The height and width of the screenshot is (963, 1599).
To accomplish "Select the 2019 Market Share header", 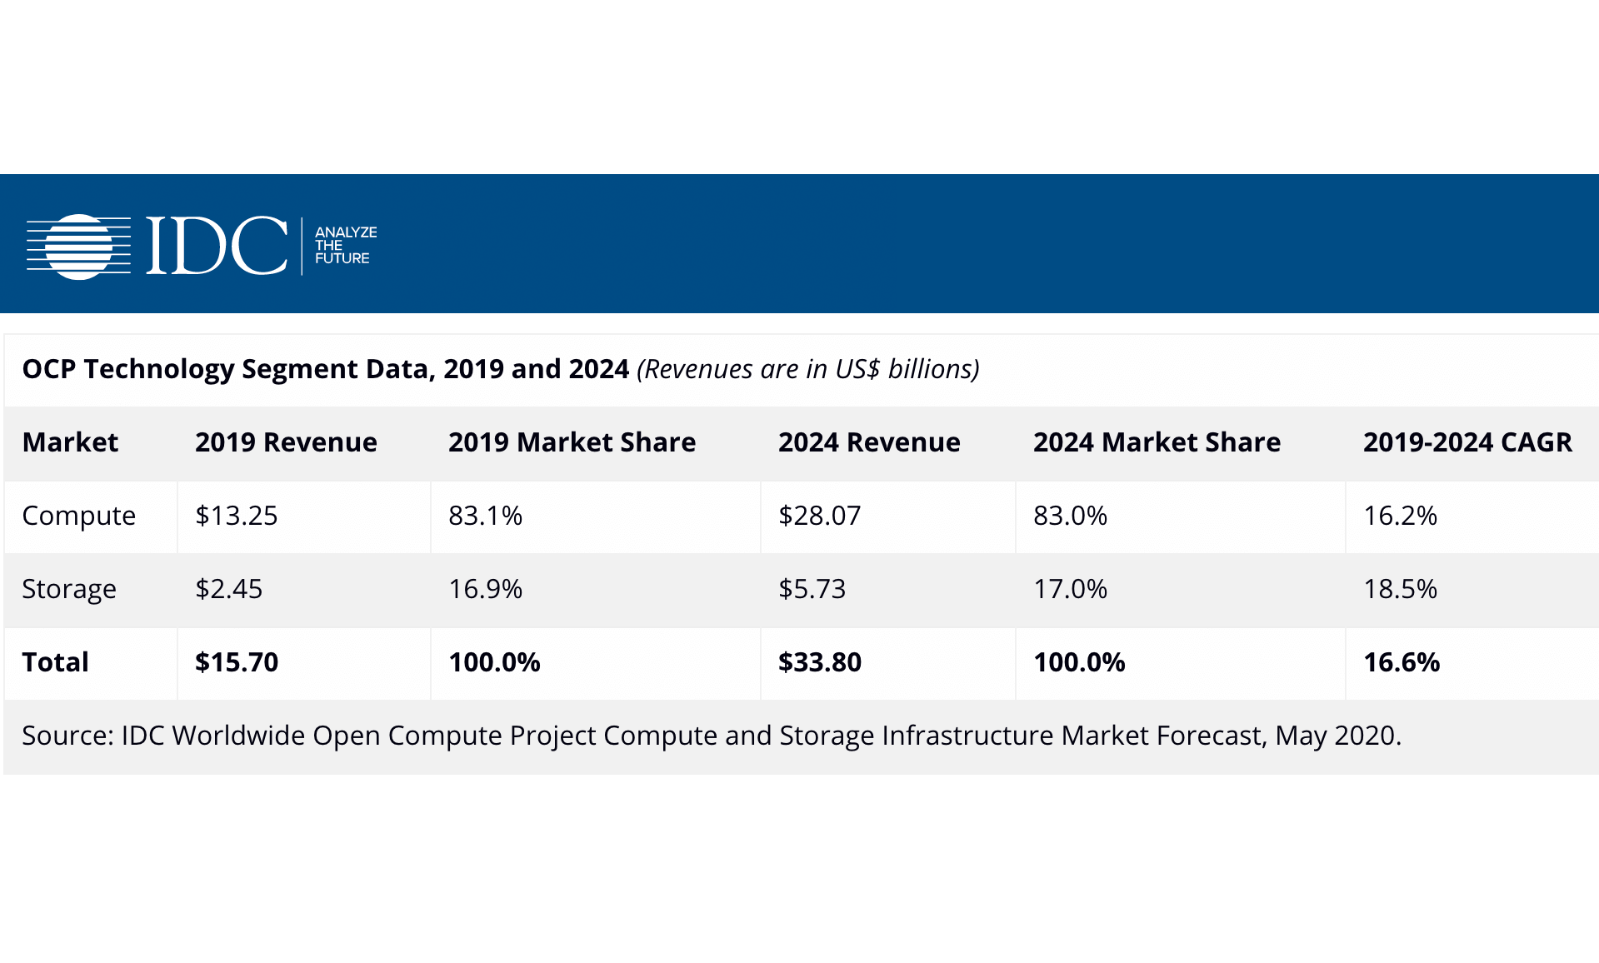I will [x=572, y=442].
